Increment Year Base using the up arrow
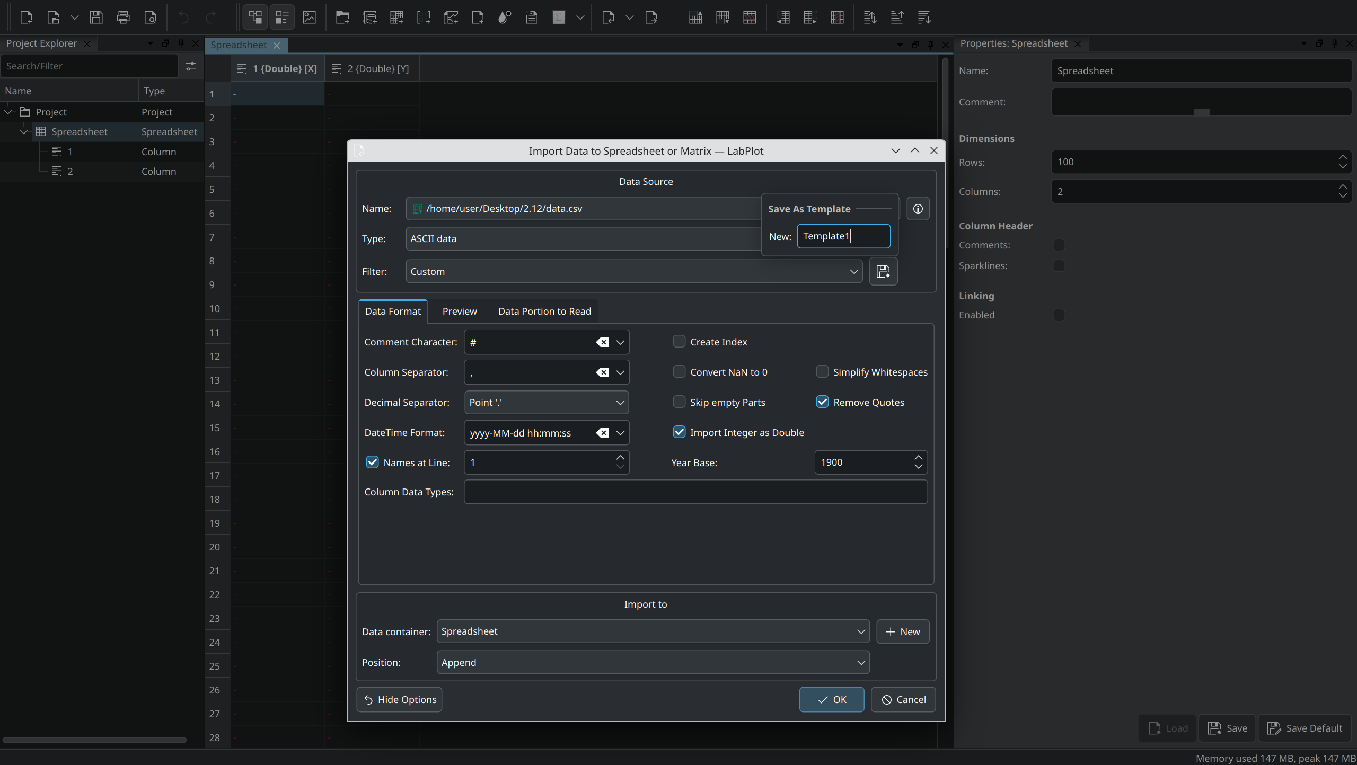 918,457
